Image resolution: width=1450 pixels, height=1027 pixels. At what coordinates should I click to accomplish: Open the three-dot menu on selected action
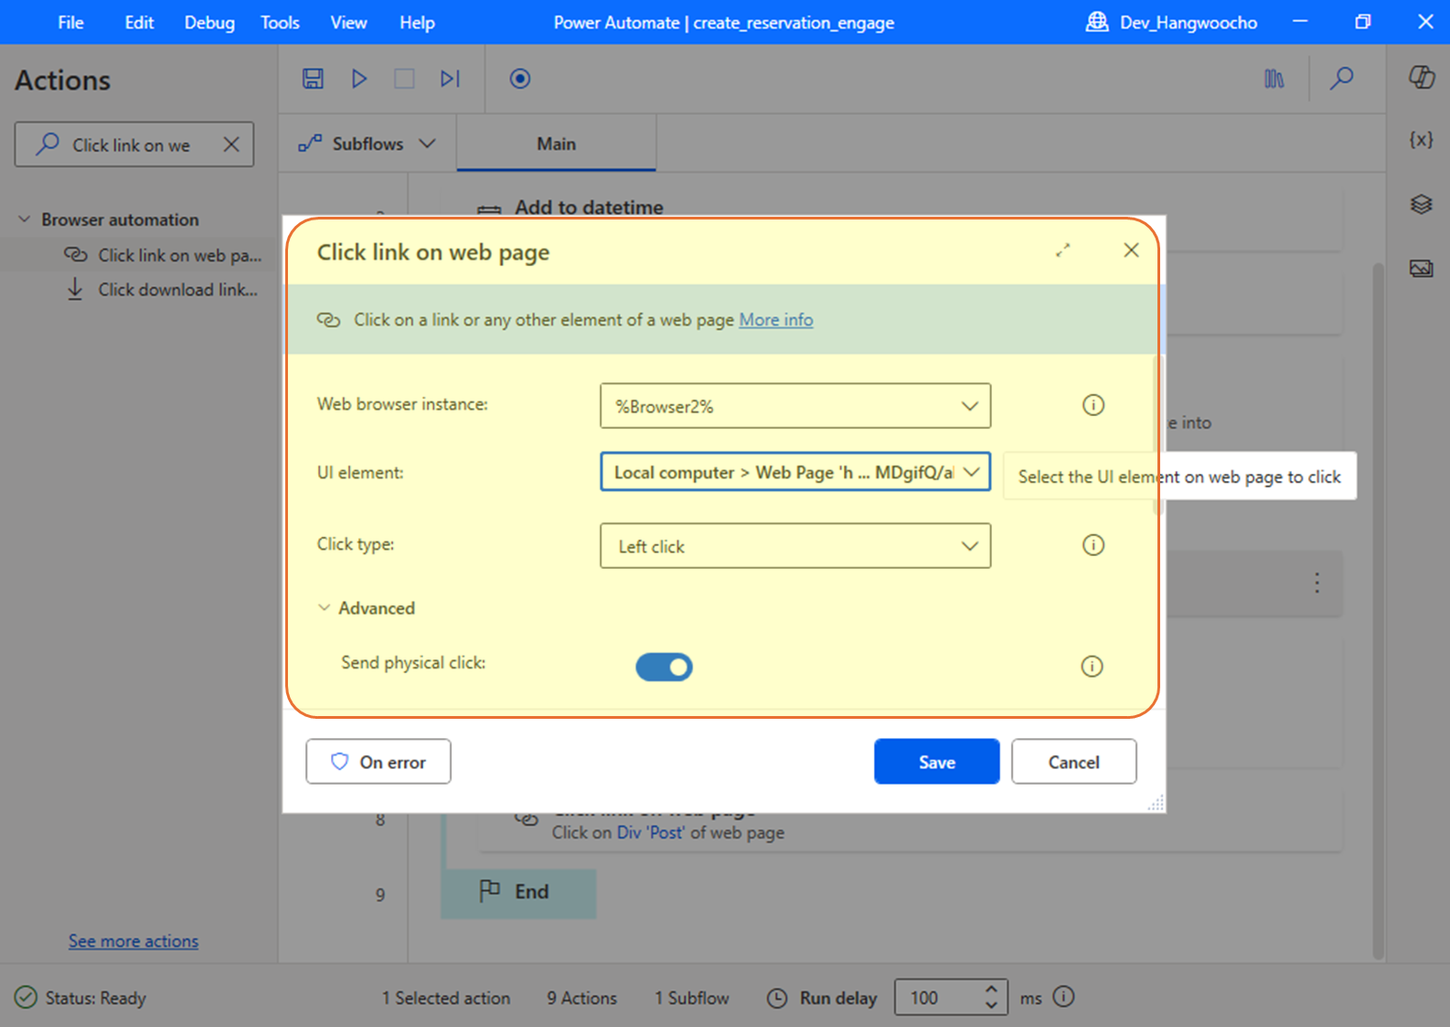coord(1317,583)
